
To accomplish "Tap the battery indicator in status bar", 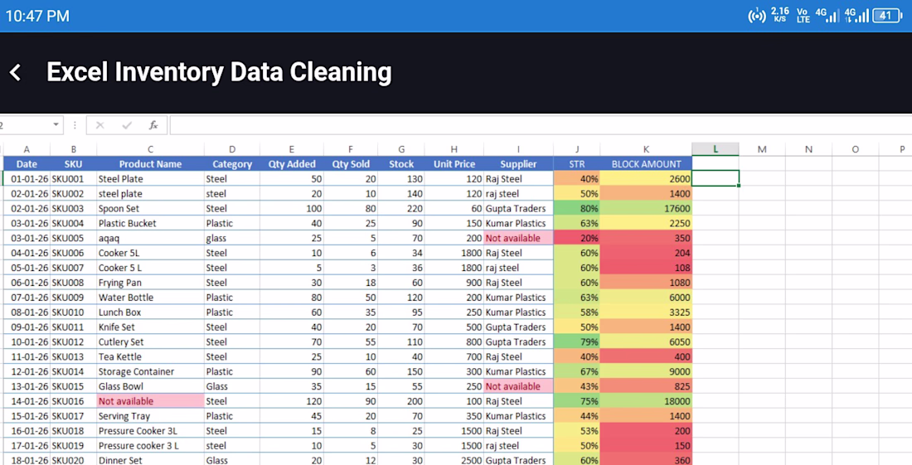I will (887, 16).
